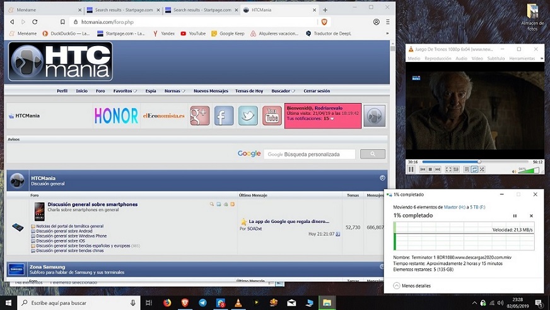
Task: Toggle VLC shuffle/random playback
Action: click(482, 170)
